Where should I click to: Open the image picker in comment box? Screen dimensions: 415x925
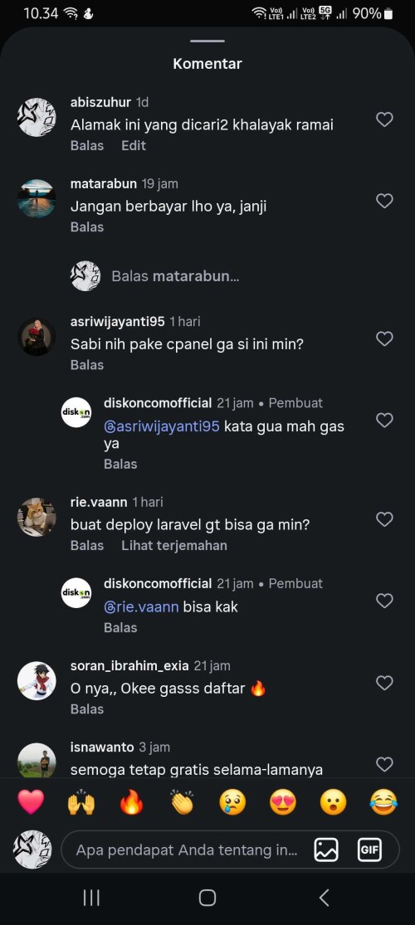(x=326, y=850)
